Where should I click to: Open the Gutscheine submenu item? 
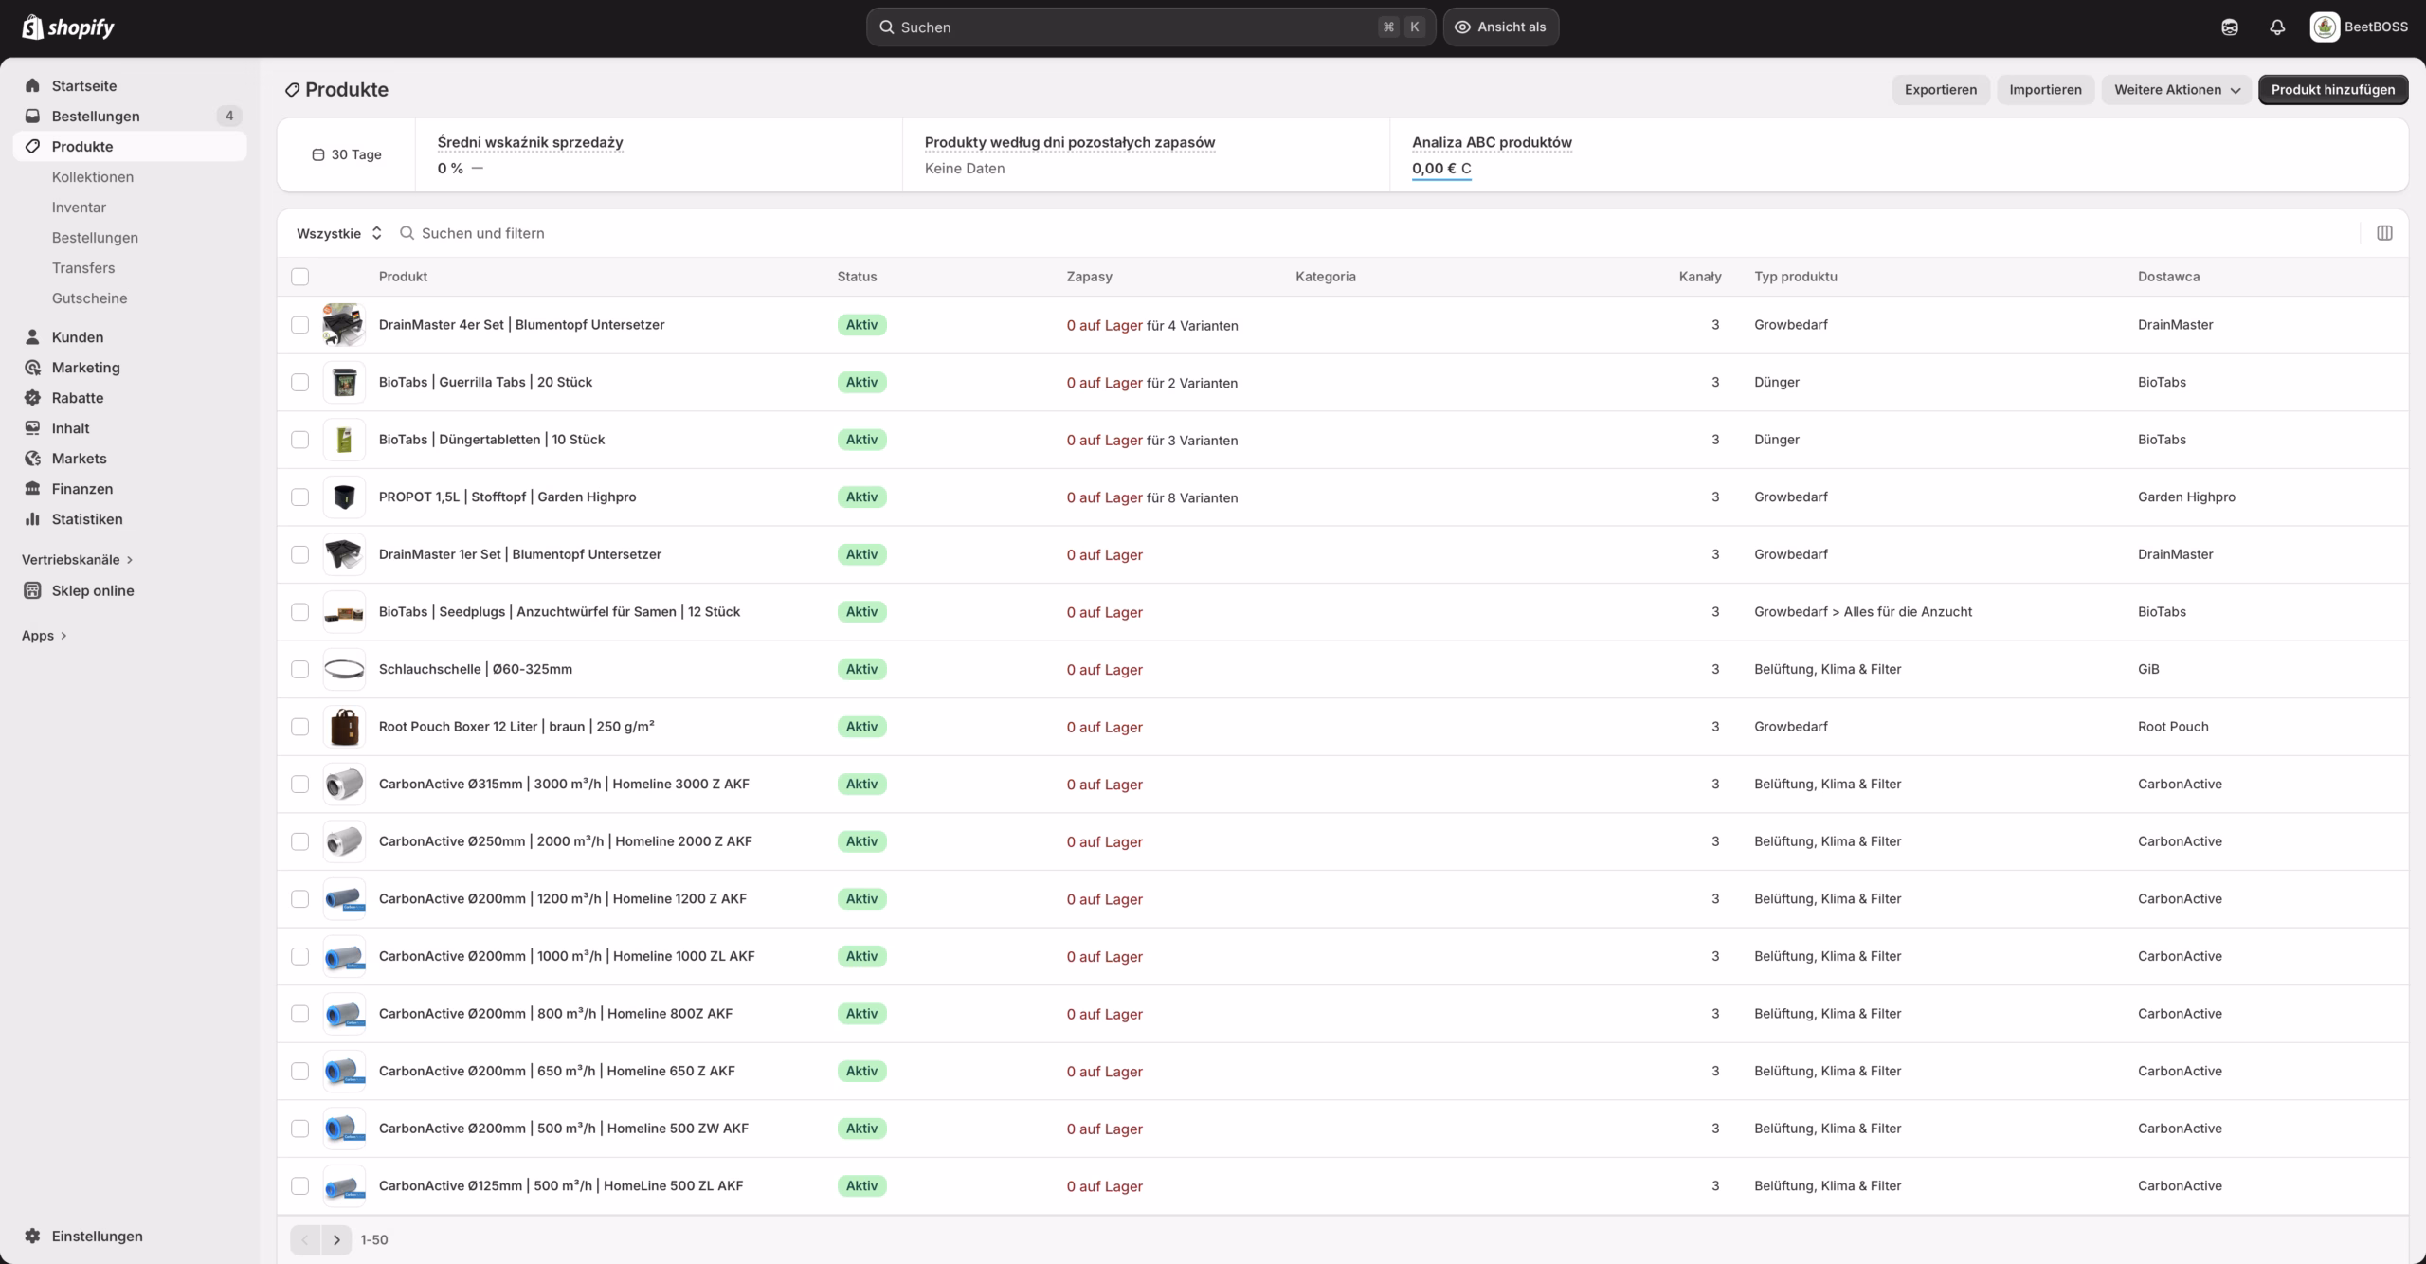[89, 298]
